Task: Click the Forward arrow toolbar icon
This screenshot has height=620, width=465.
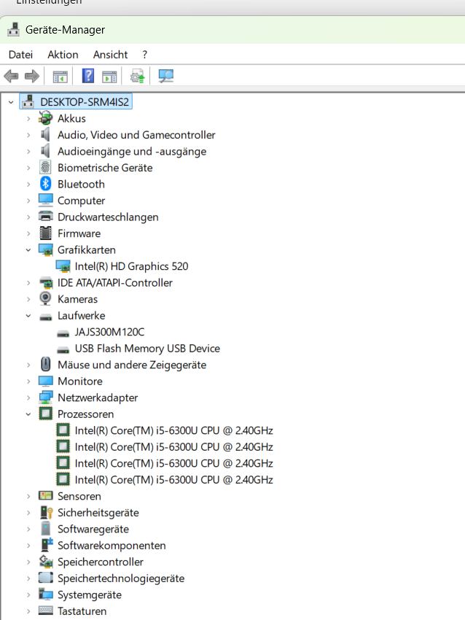Action: coord(32,76)
